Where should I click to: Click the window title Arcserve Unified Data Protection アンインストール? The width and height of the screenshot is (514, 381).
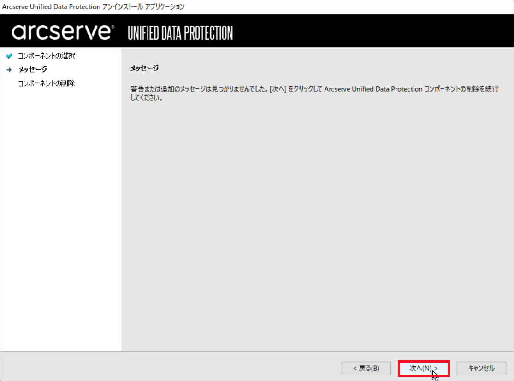click(x=94, y=6)
